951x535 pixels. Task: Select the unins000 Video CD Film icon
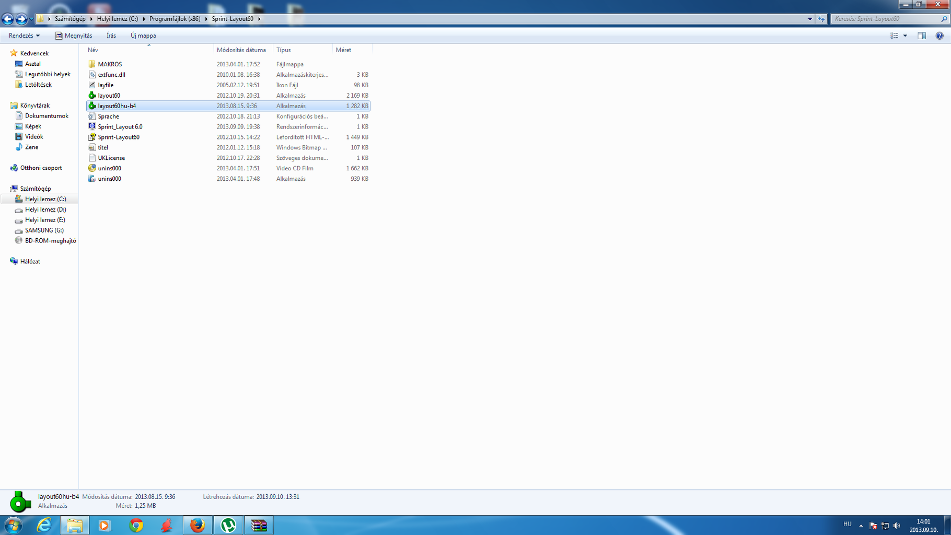coord(92,168)
